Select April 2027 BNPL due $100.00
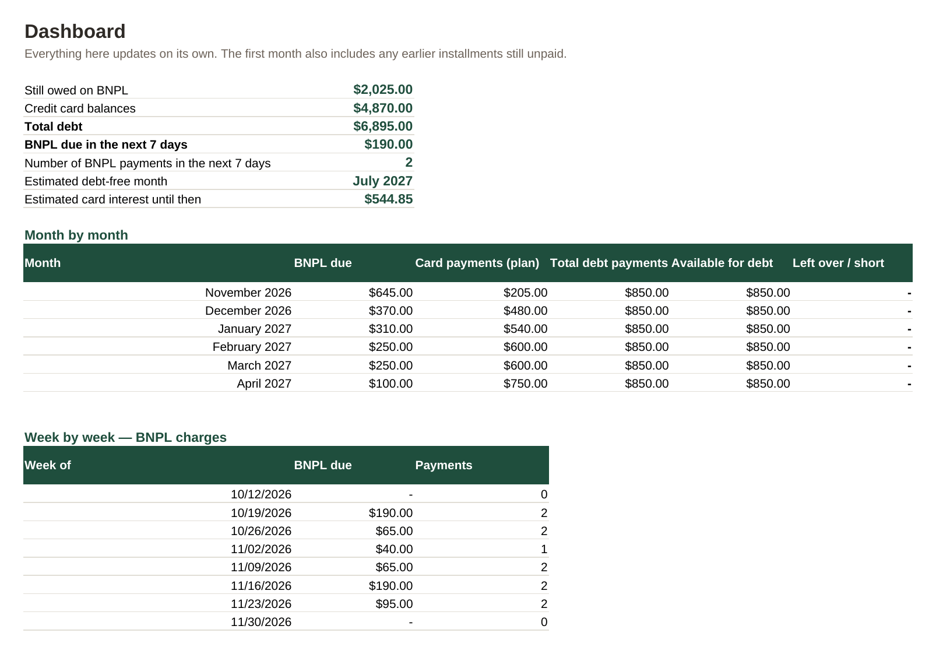 [390, 384]
